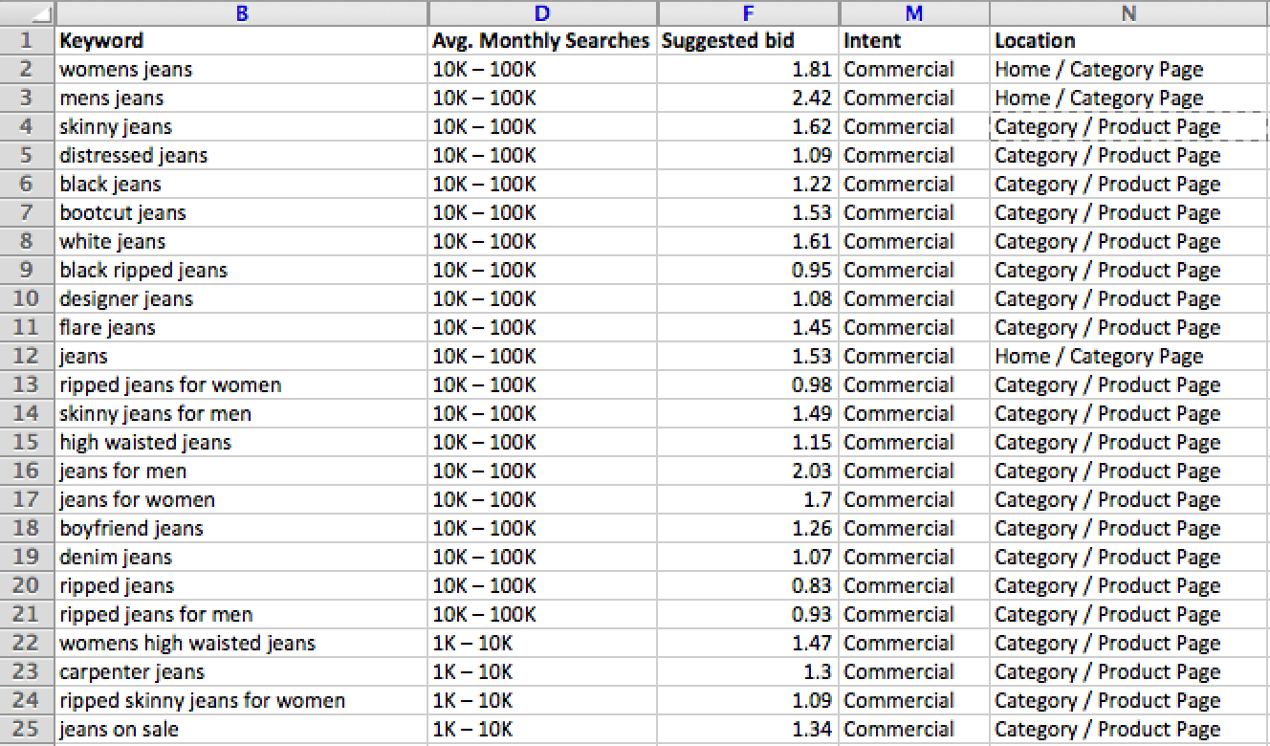The width and height of the screenshot is (1270, 746).
Task: Click the 'Keyword' header cell
Action: tap(241, 40)
